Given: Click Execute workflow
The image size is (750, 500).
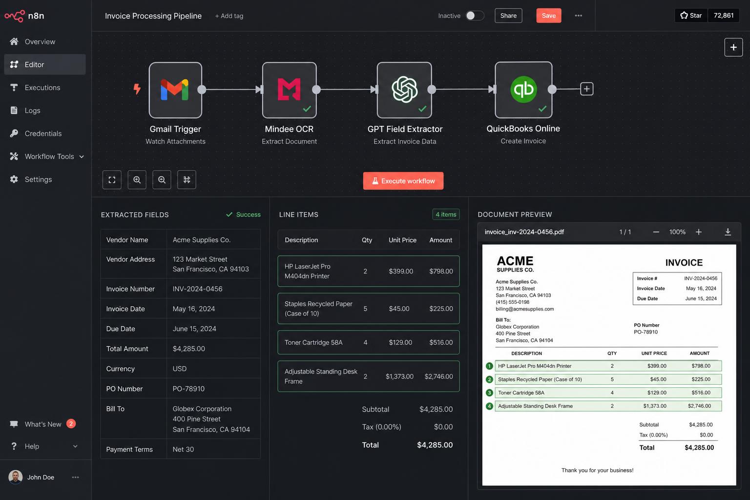Looking at the screenshot, I should tap(403, 181).
